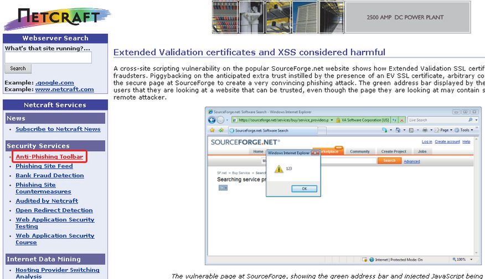Click the Webserver Search text field
Viewport: 485px width, 279px height.
[x=48, y=57]
